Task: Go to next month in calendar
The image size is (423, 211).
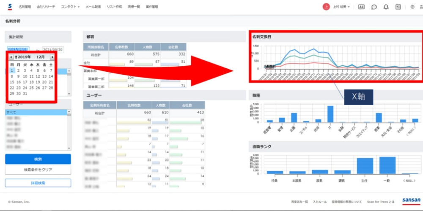Action: pos(52,57)
